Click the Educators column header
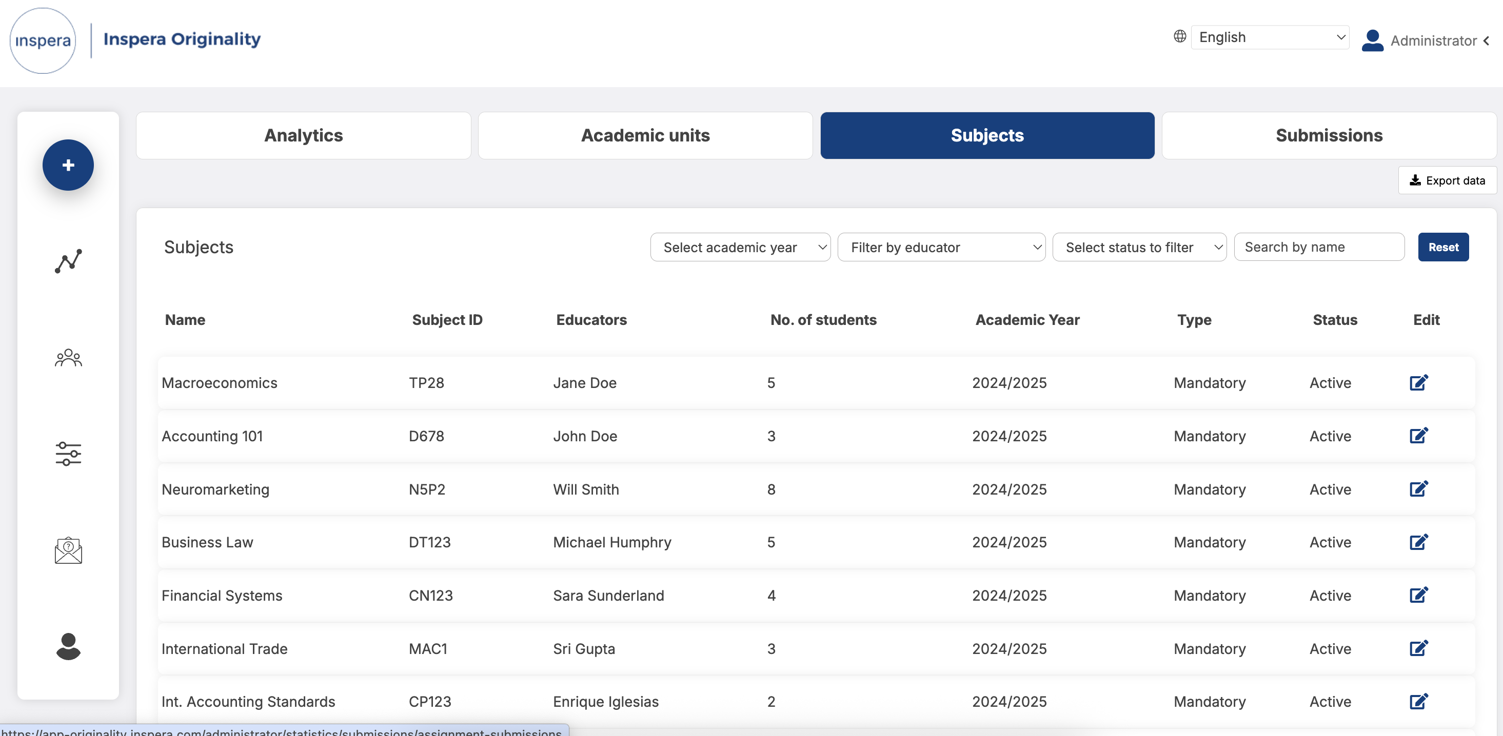This screenshot has height=736, width=1503. click(591, 320)
